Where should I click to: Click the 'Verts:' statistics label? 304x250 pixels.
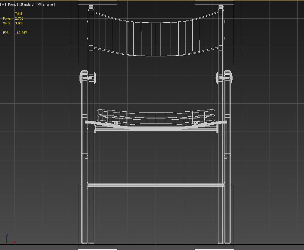(x=7, y=23)
